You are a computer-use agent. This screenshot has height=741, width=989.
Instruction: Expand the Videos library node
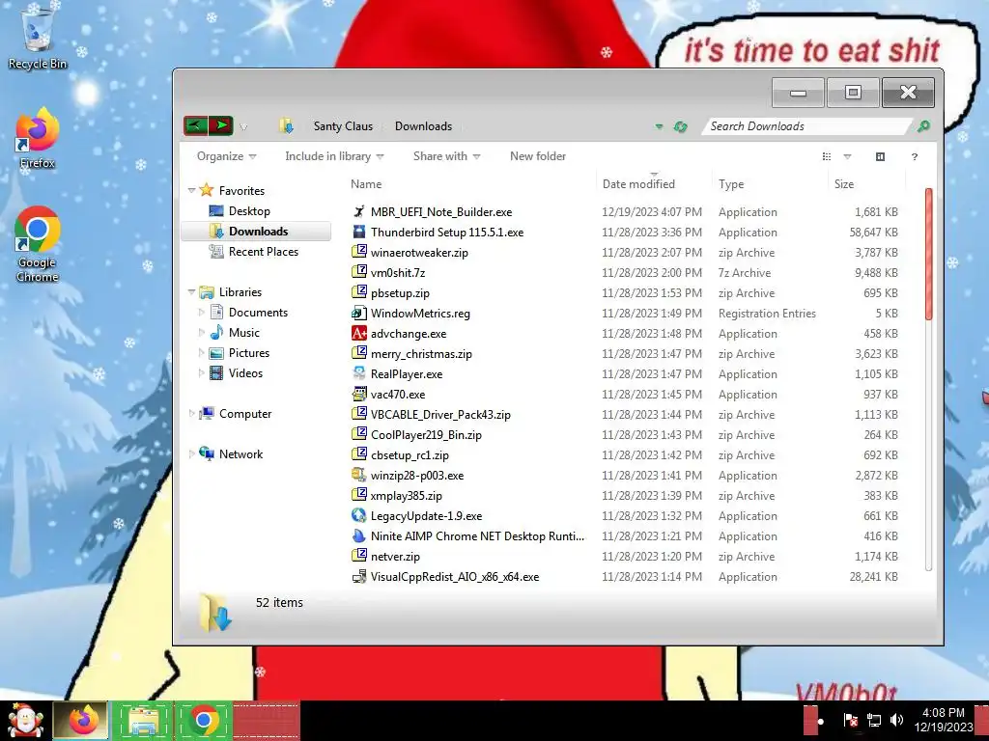(x=201, y=372)
